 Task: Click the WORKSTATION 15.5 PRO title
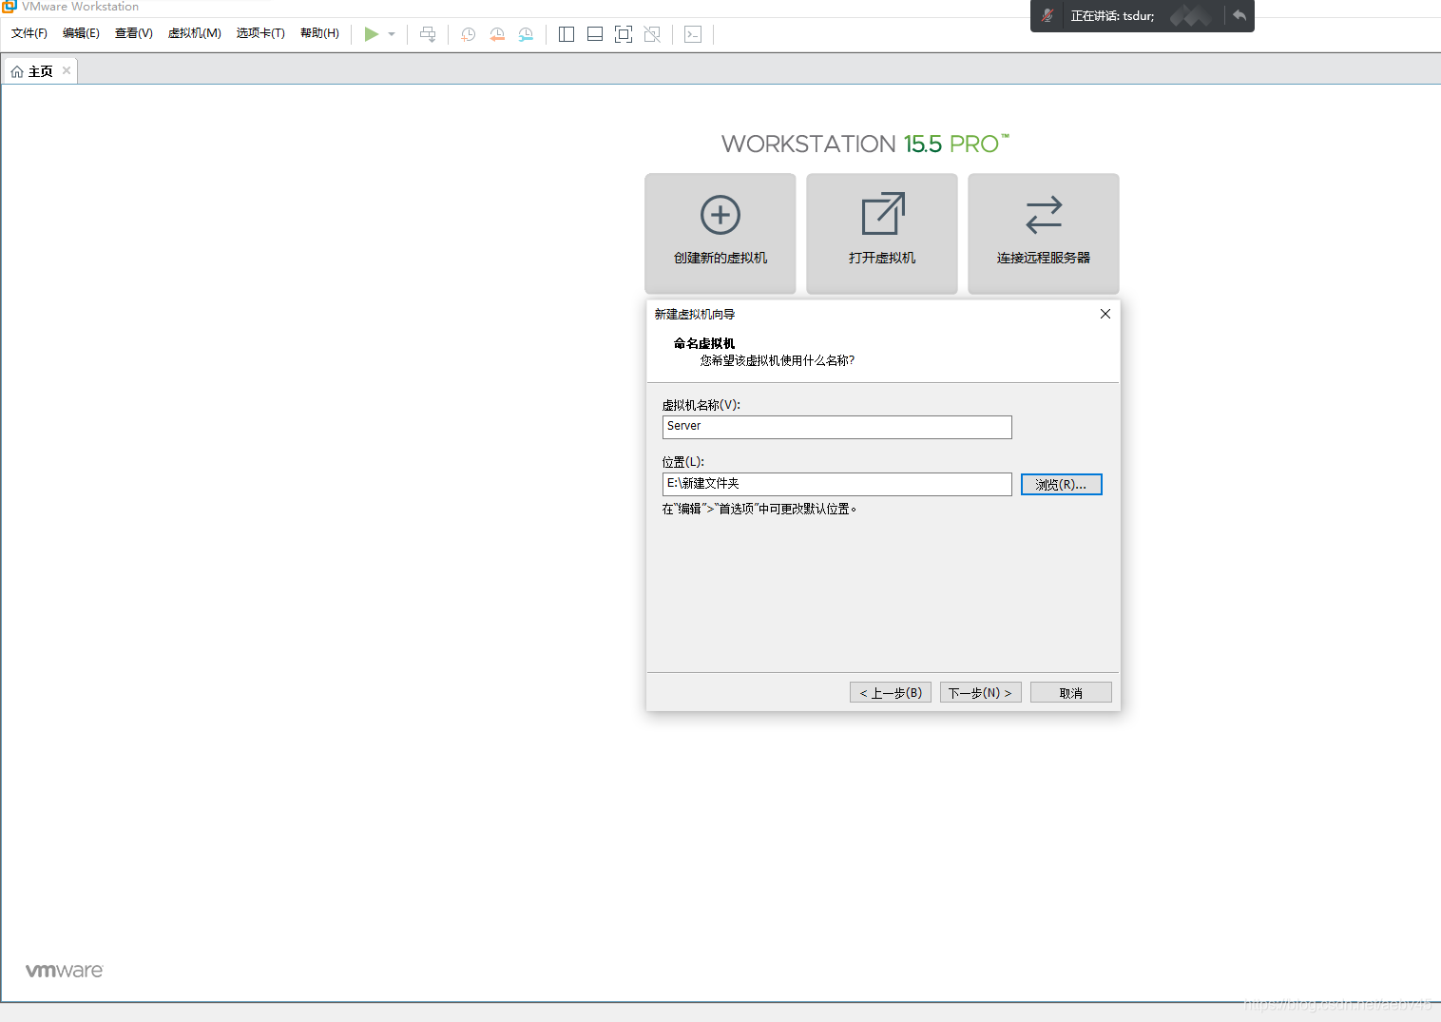point(865,144)
